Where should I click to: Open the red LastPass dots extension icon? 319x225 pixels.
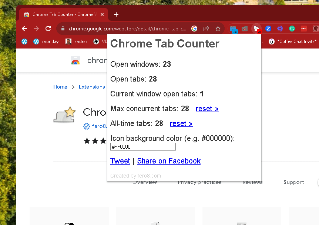click(304, 29)
